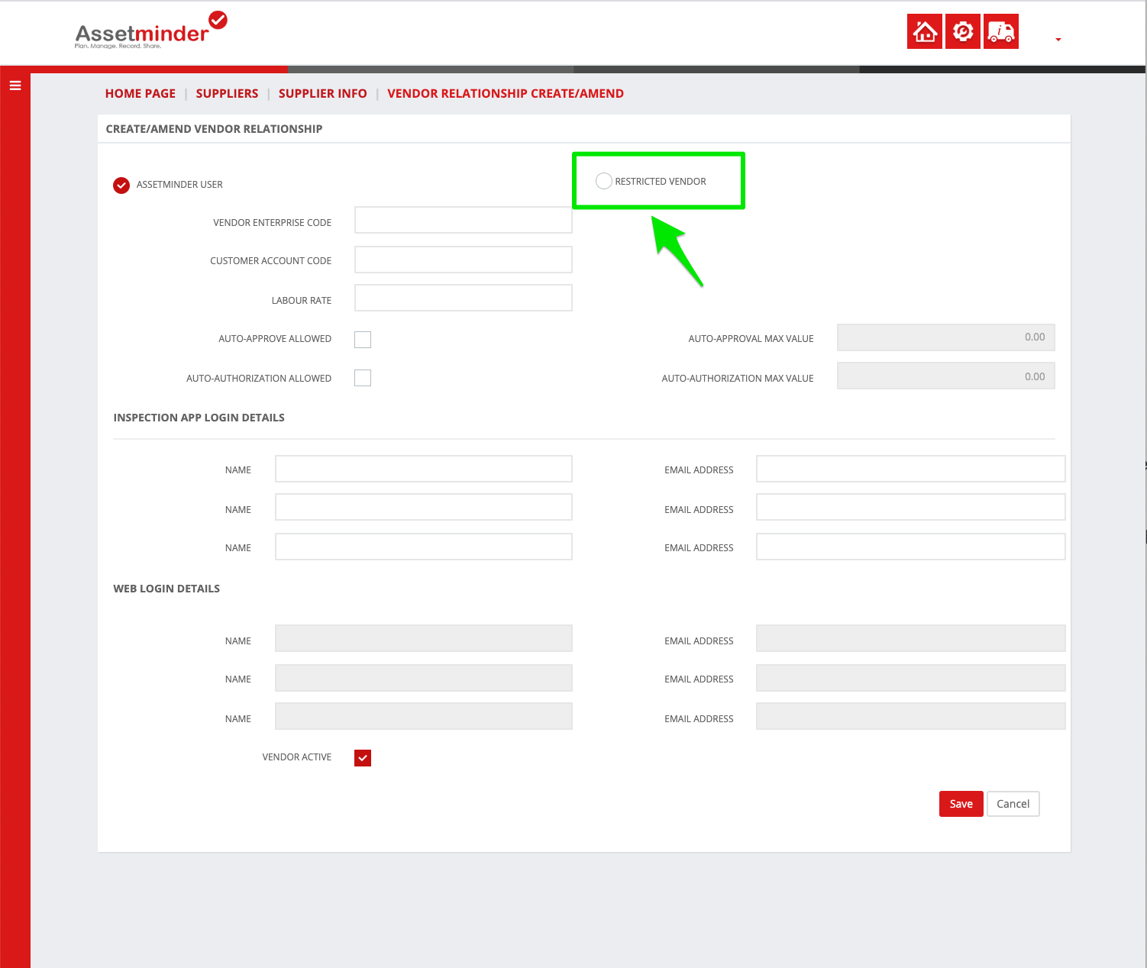Screen dimensions: 1147x968
Task: Select the Restricted Vendor radio button
Action: coord(603,181)
